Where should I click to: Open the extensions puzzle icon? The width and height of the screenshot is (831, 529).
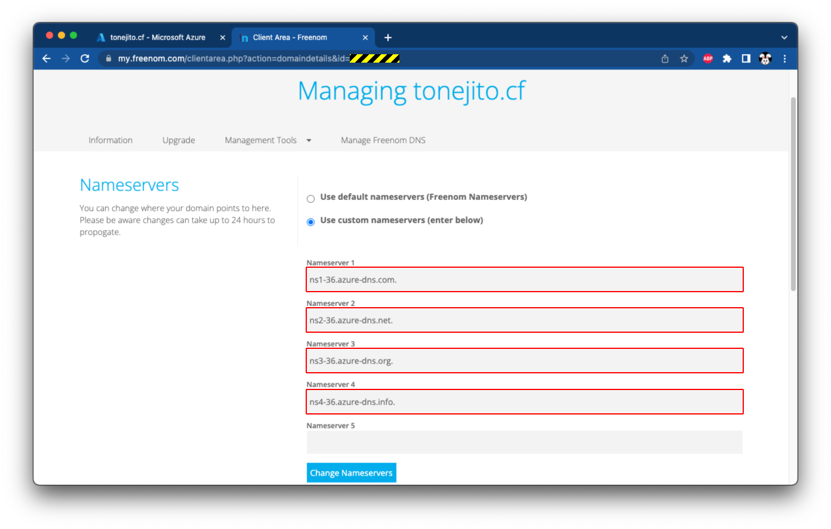(727, 58)
